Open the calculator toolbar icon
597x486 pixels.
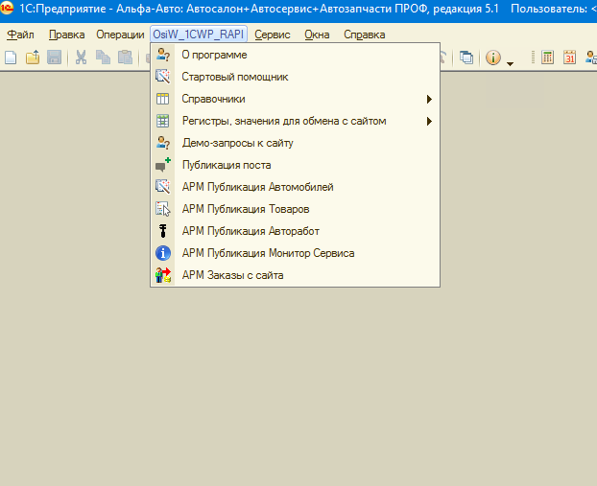pyautogui.click(x=547, y=58)
